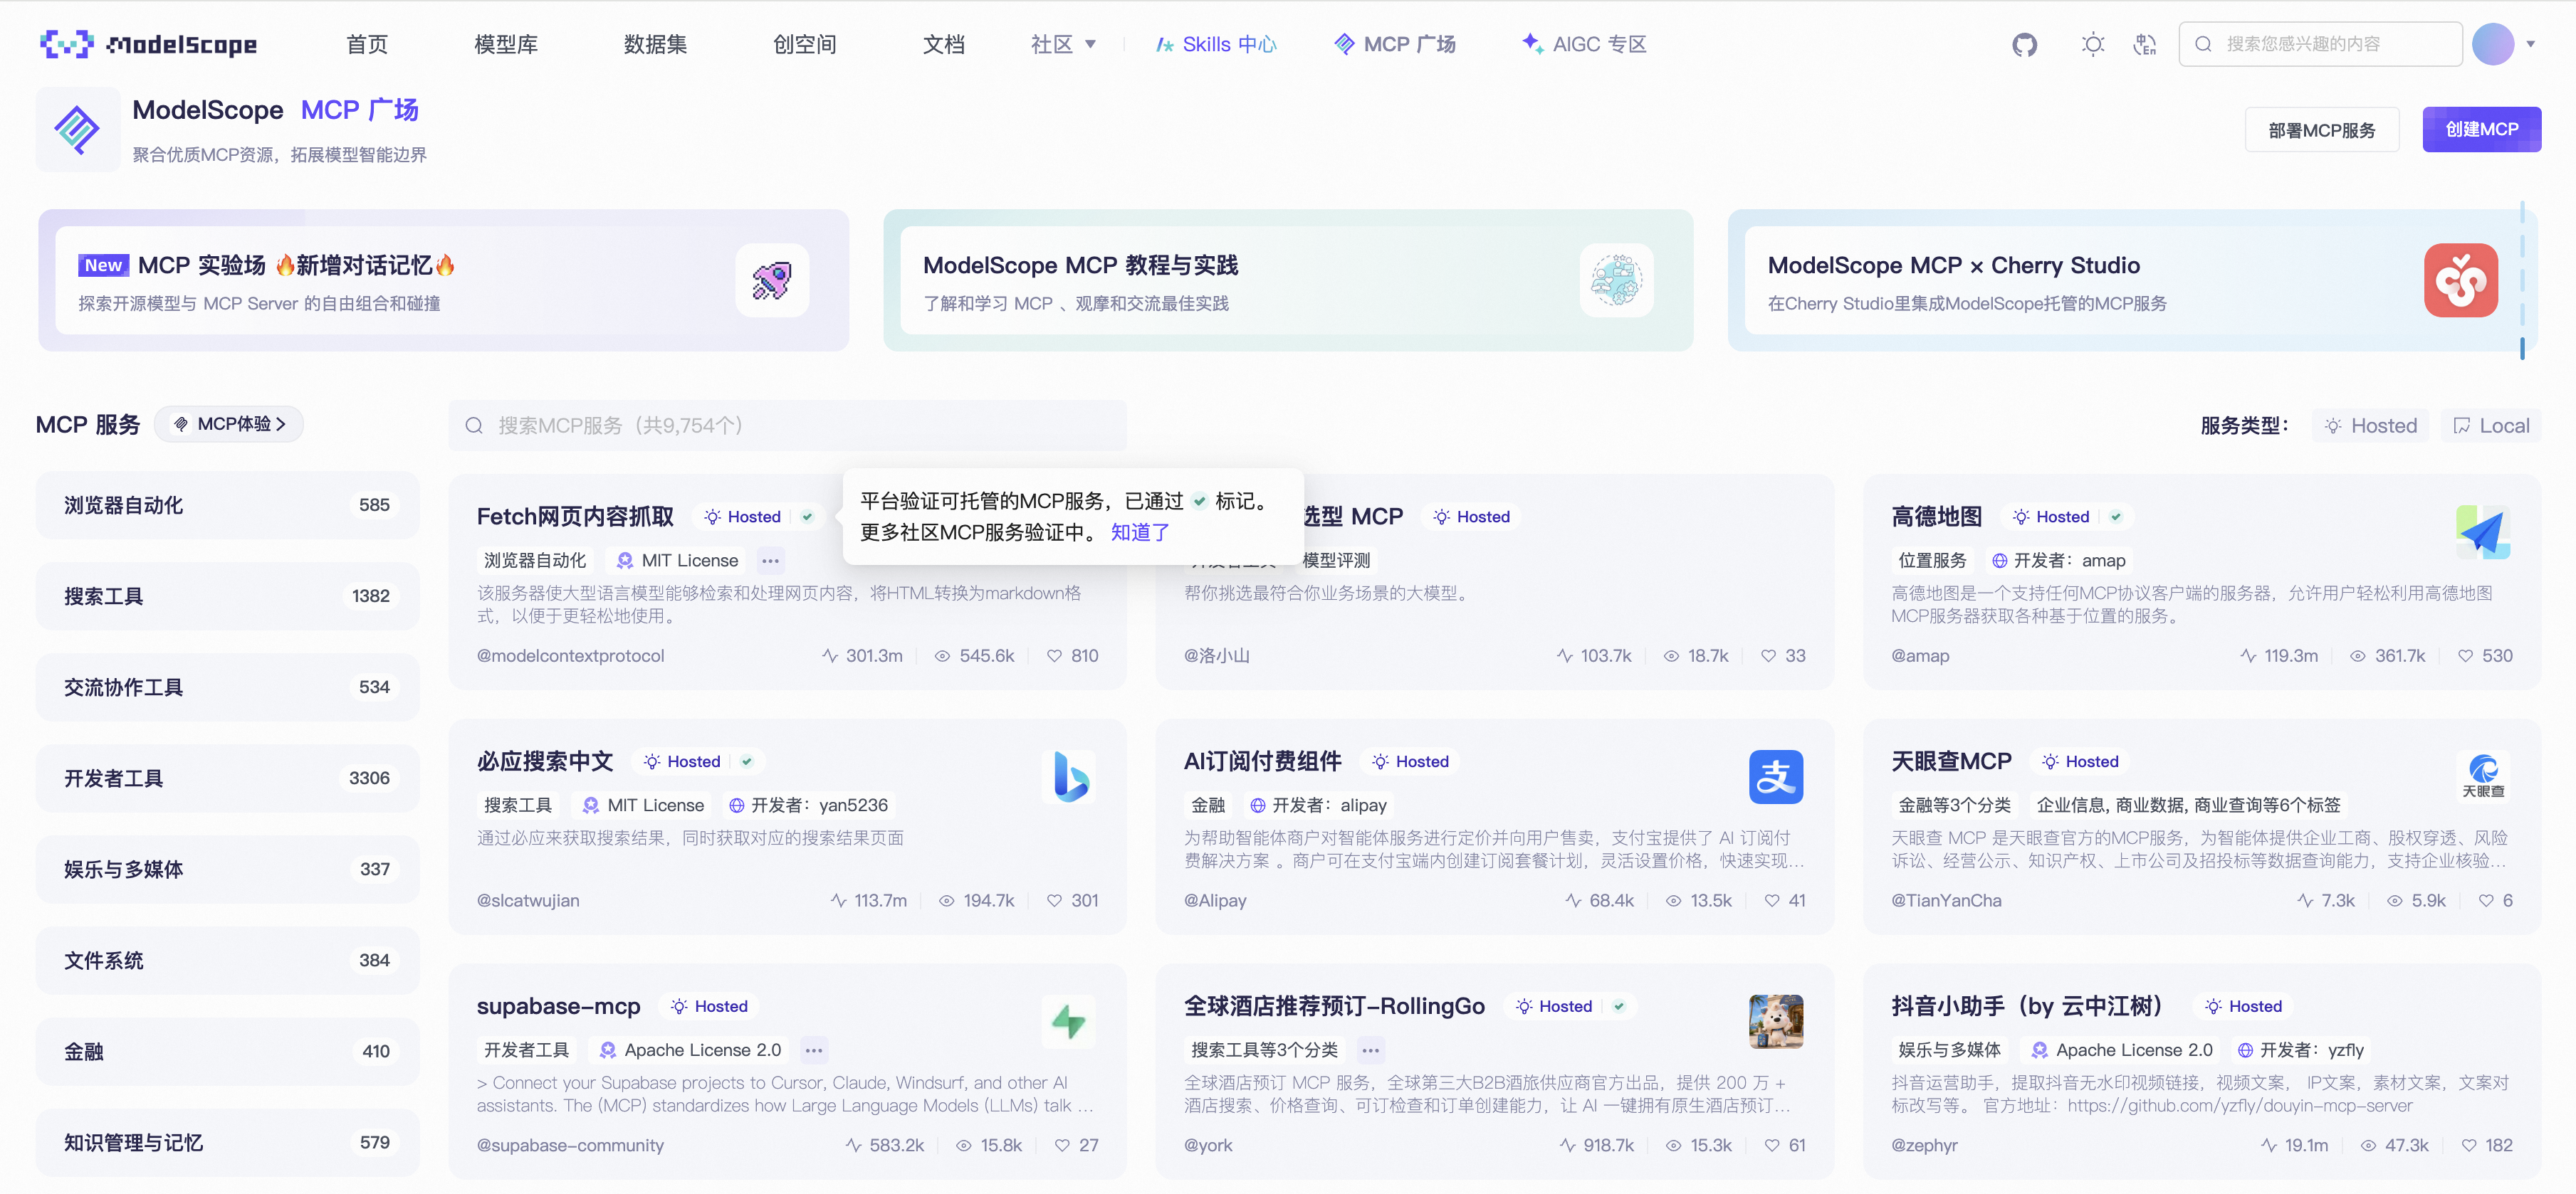This screenshot has height=1194, width=2576.
Task: Focus the 搜索MCP服务 search field
Action: click(x=787, y=426)
